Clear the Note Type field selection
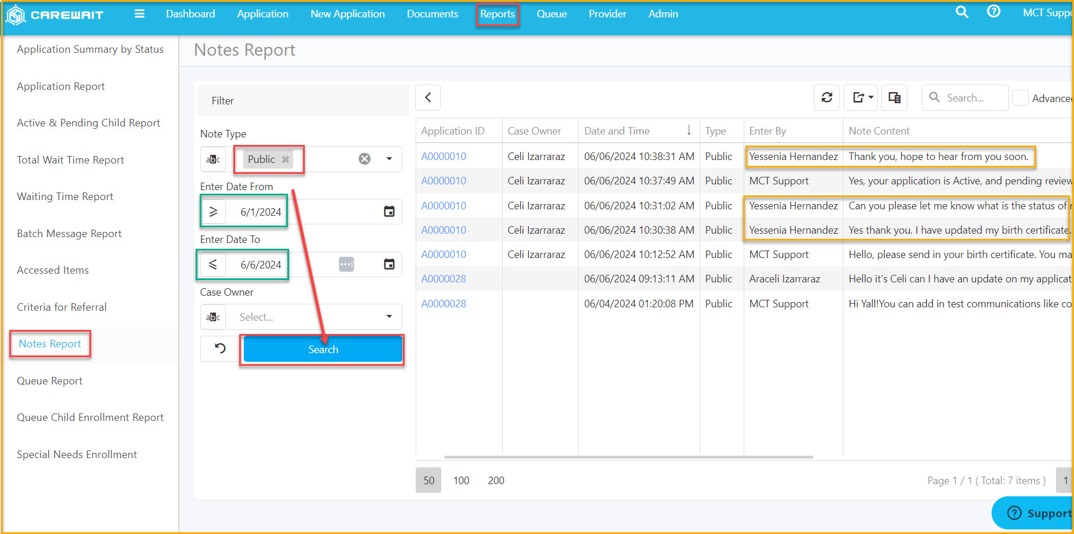Screen dimensions: 1074x534 [x=365, y=159]
